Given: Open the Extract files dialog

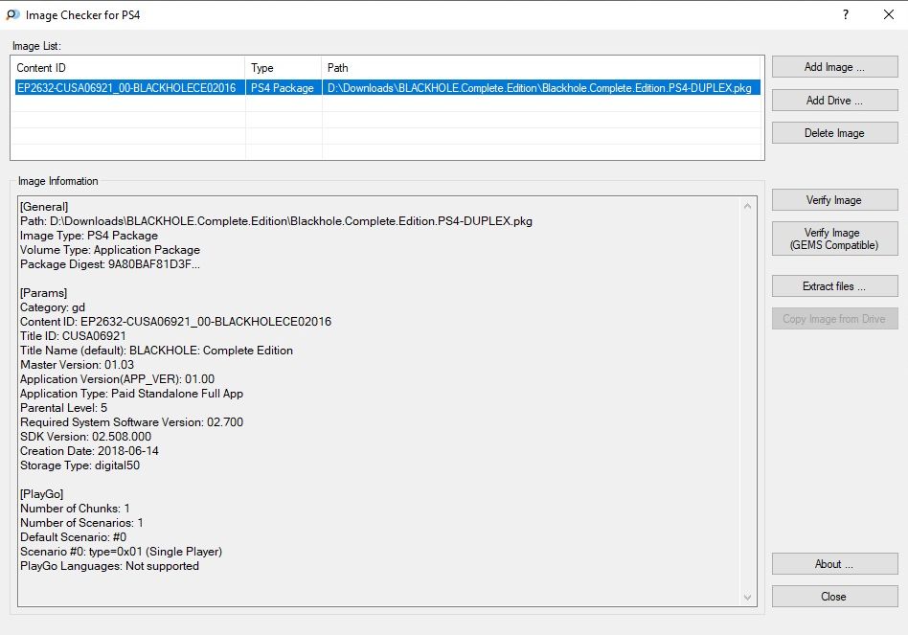Looking at the screenshot, I should [x=834, y=286].
